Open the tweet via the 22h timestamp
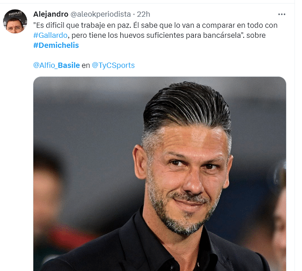Screen dimensions: 302x271 click(x=143, y=14)
